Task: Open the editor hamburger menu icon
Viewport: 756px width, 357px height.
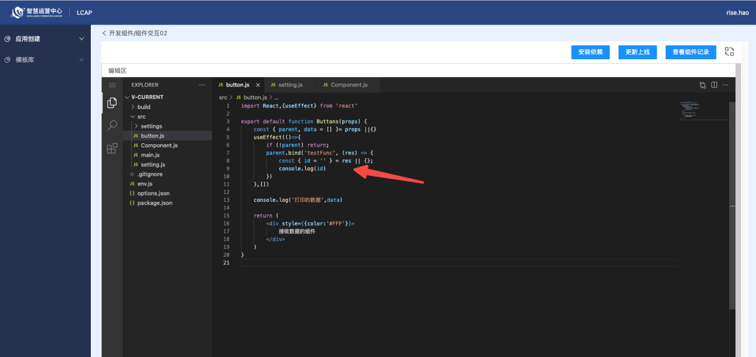Action: (x=112, y=85)
